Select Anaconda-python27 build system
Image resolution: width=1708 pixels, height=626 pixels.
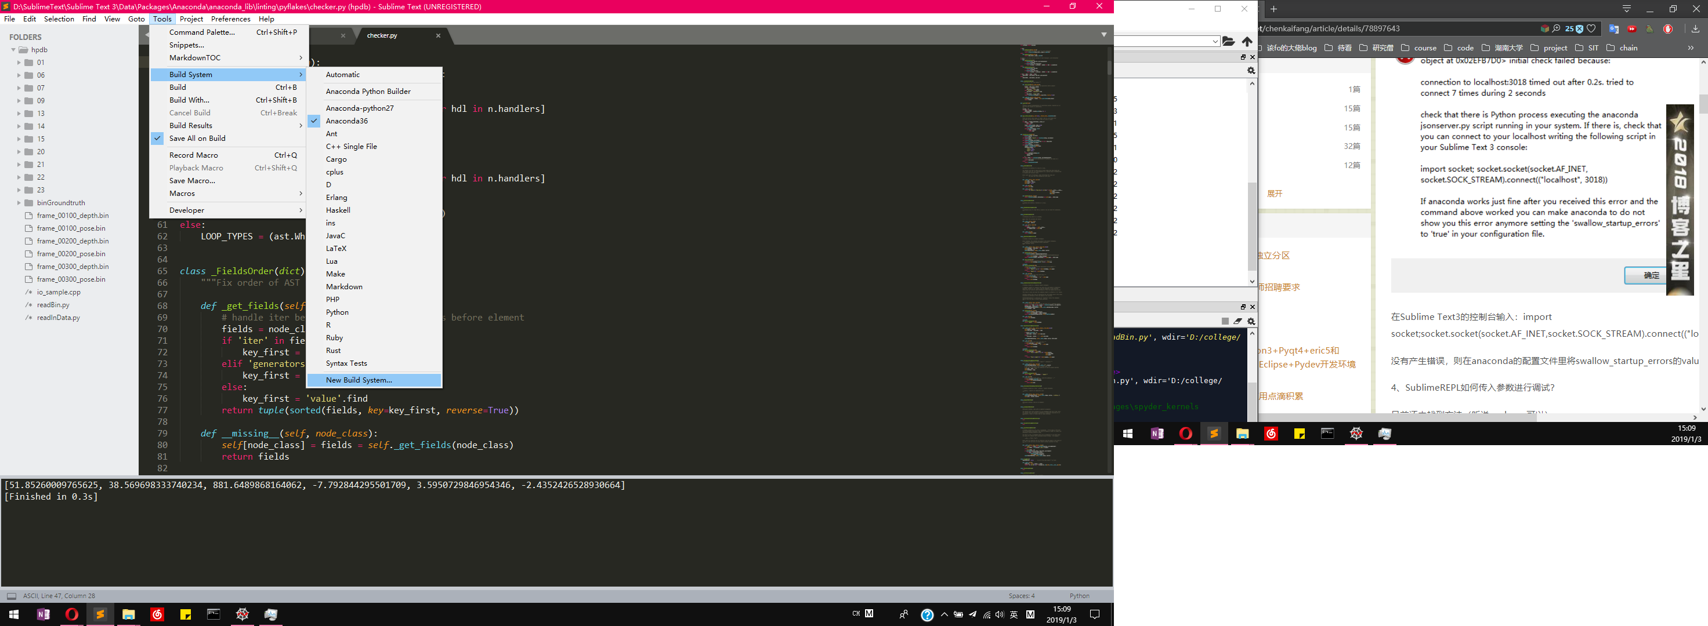coord(374,108)
